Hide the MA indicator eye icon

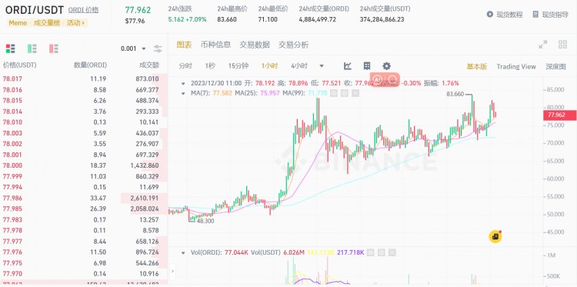point(334,93)
